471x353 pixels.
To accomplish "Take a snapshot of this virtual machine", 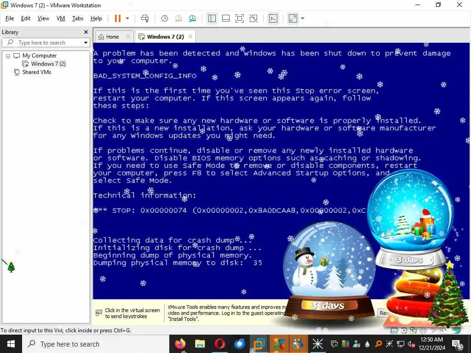I will tap(164, 18).
